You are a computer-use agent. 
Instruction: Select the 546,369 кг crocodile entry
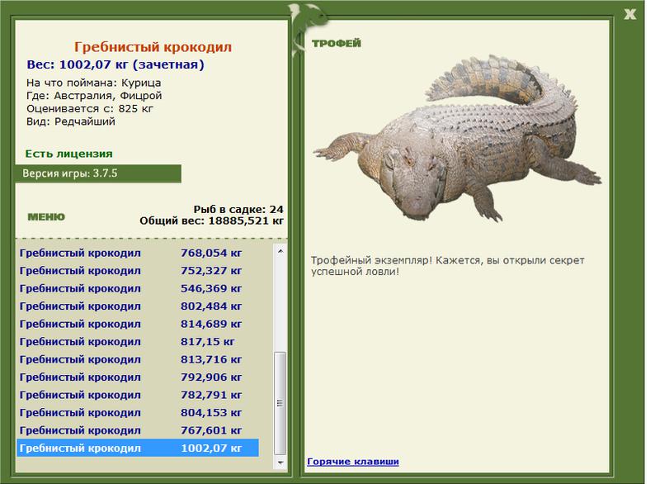pyautogui.click(x=138, y=288)
